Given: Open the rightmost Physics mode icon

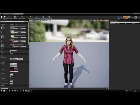Looking at the screenshot, I should click(136, 17).
